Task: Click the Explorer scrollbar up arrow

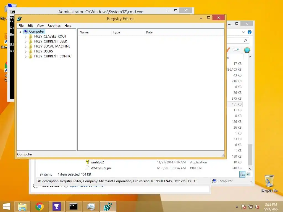Action: (250, 57)
